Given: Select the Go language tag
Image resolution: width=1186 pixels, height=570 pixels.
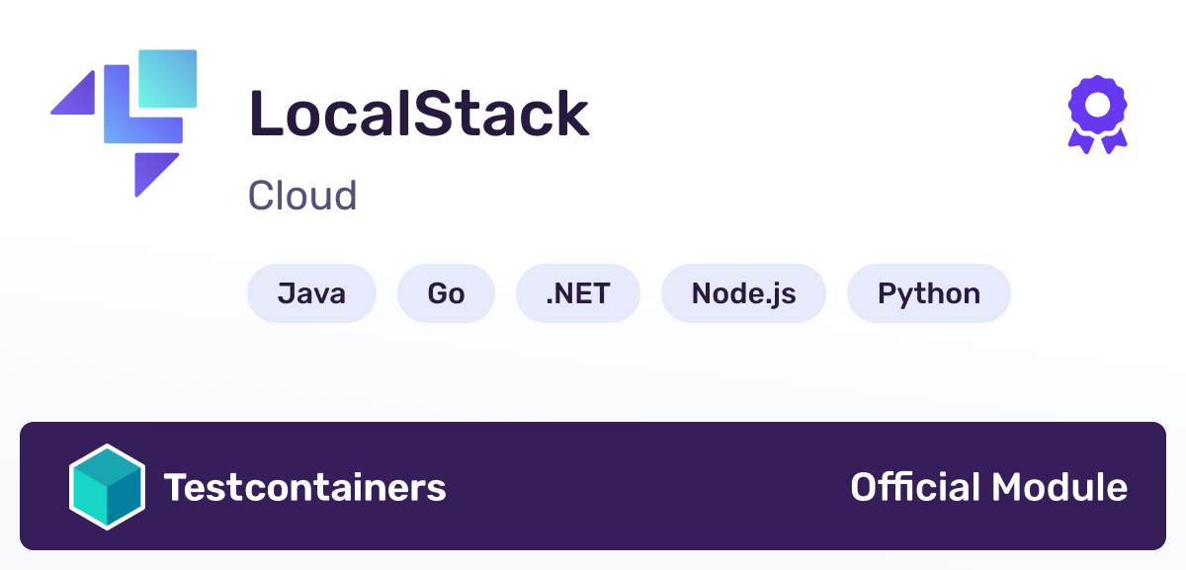Looking at the screenshot, I should pyautogui.click(x=446, y=293).
